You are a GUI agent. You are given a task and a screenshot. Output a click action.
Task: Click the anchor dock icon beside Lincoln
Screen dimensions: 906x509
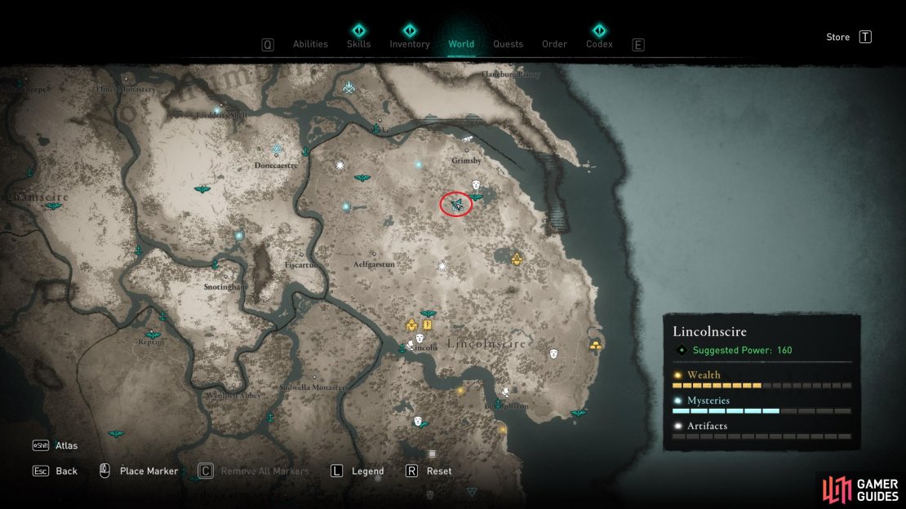pos(402,349)
